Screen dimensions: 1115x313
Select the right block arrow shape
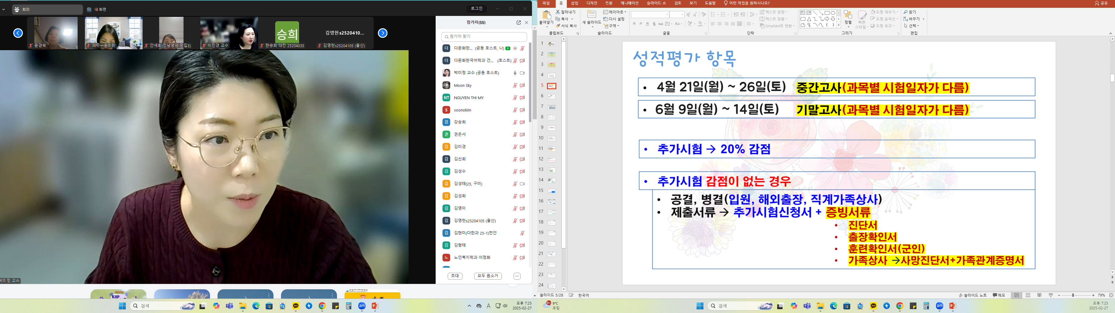tap(827, 19)
